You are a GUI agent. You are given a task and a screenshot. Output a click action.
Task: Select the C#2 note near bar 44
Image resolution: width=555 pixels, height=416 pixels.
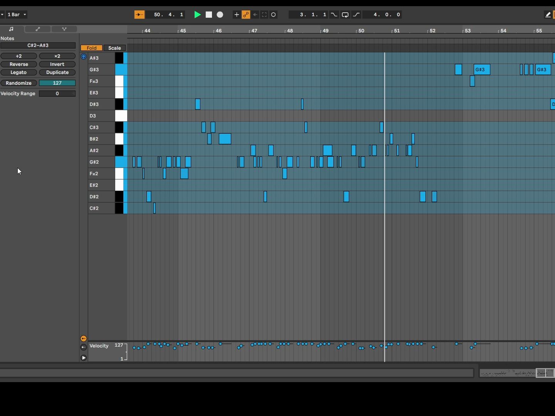(155, 208)
